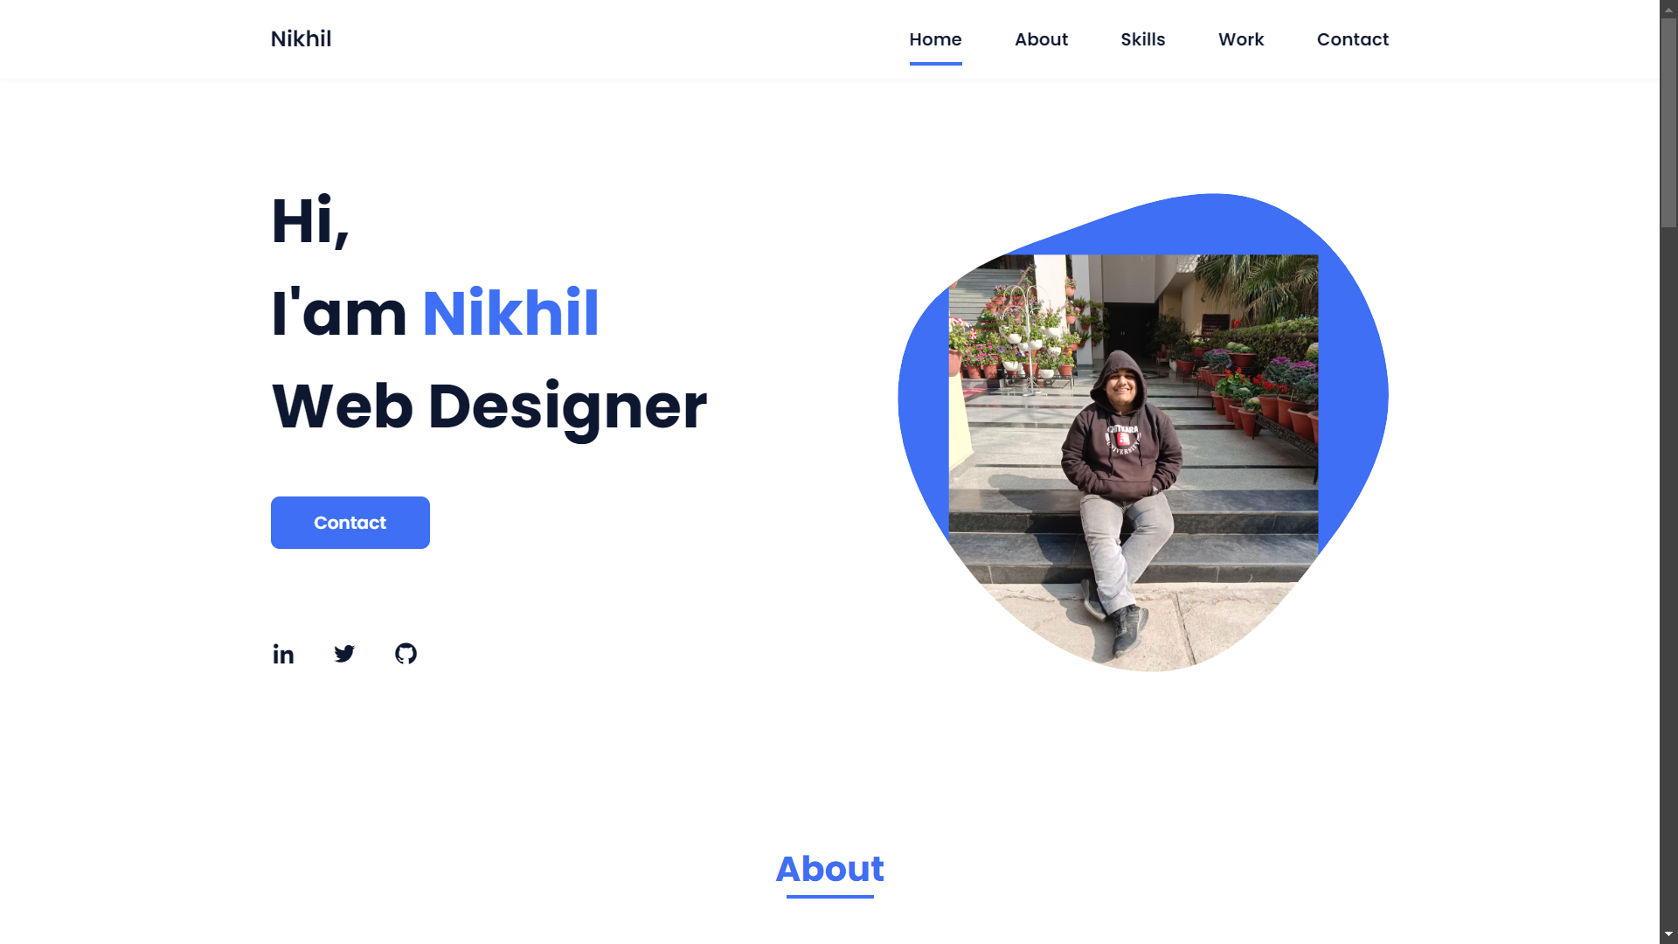Open the GitHub octocat icon
Screen dimensions: 1678x944
pyautogui.click(x=406, y=654)
